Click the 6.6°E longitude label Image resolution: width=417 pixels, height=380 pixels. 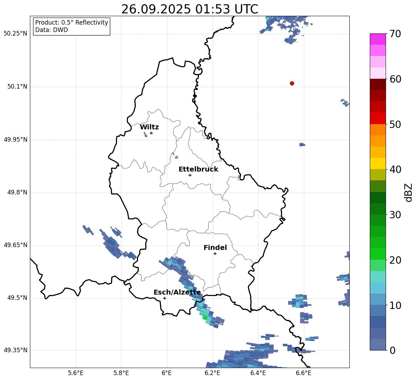(304, 373)
